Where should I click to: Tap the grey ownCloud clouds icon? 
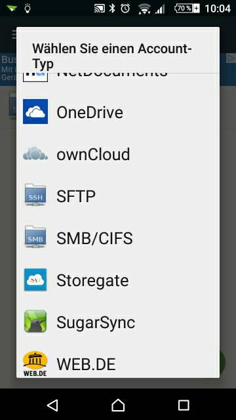tap(35, 154)
